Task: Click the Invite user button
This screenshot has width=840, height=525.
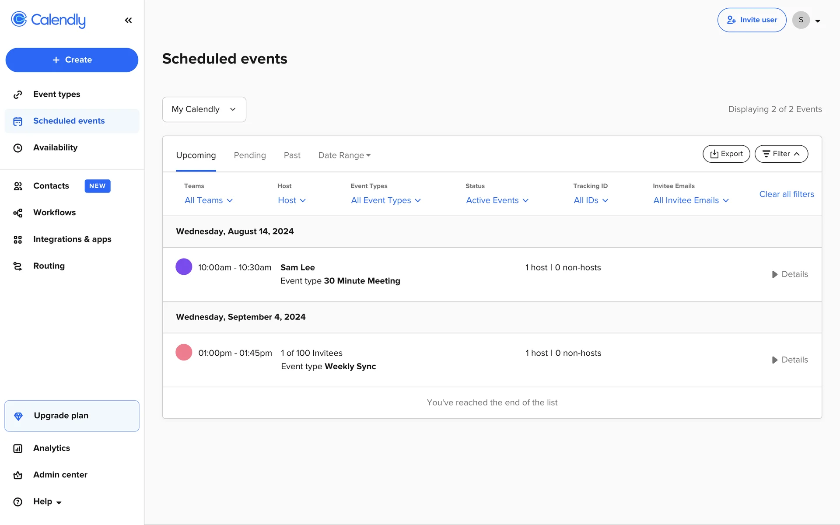Action: pos(752,20)
